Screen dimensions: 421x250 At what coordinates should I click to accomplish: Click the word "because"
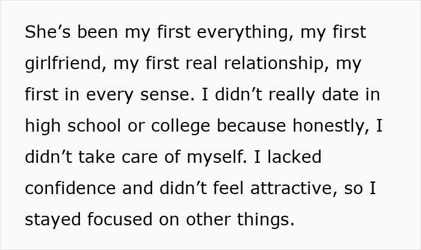(251, 126)
